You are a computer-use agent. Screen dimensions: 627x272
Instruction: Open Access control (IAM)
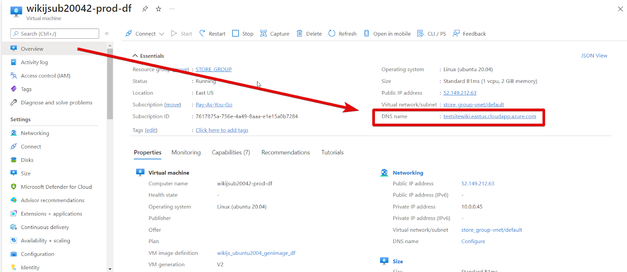[45, 76]
